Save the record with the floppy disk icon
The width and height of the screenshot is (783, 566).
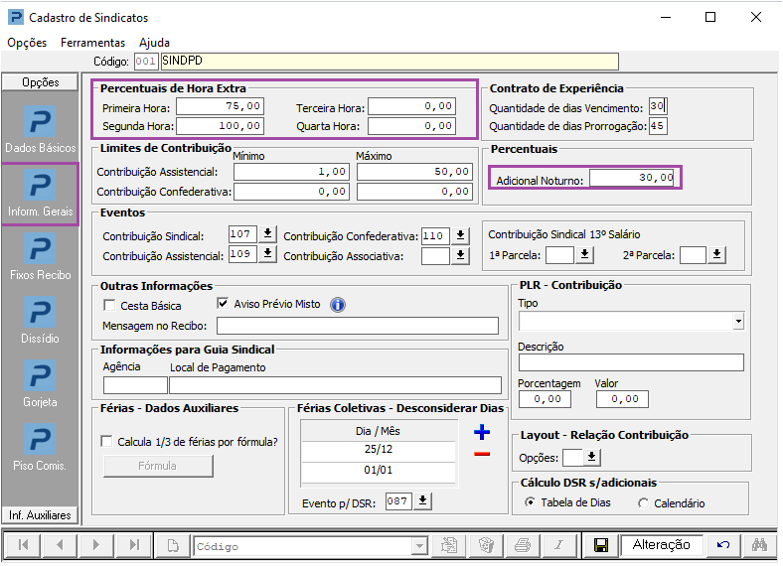point(600,545)
